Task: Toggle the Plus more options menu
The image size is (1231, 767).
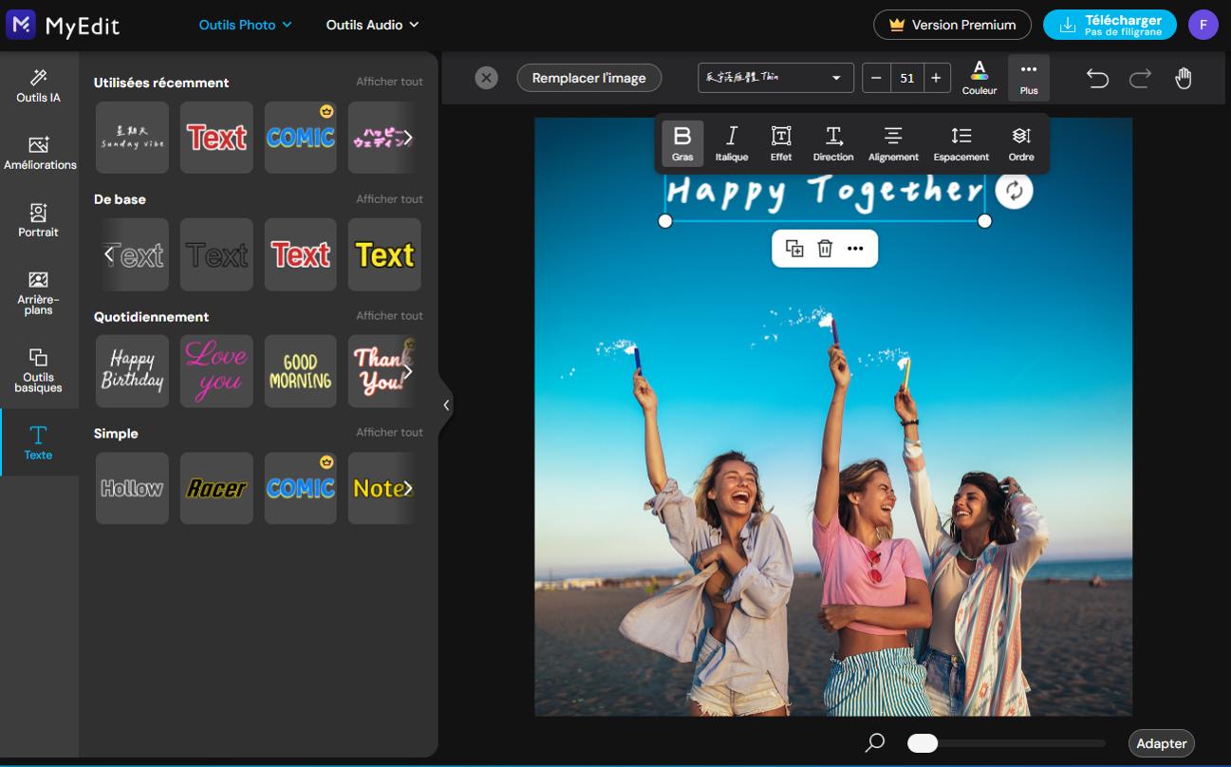Action: pyautogui.click(x=1029, y=78)
